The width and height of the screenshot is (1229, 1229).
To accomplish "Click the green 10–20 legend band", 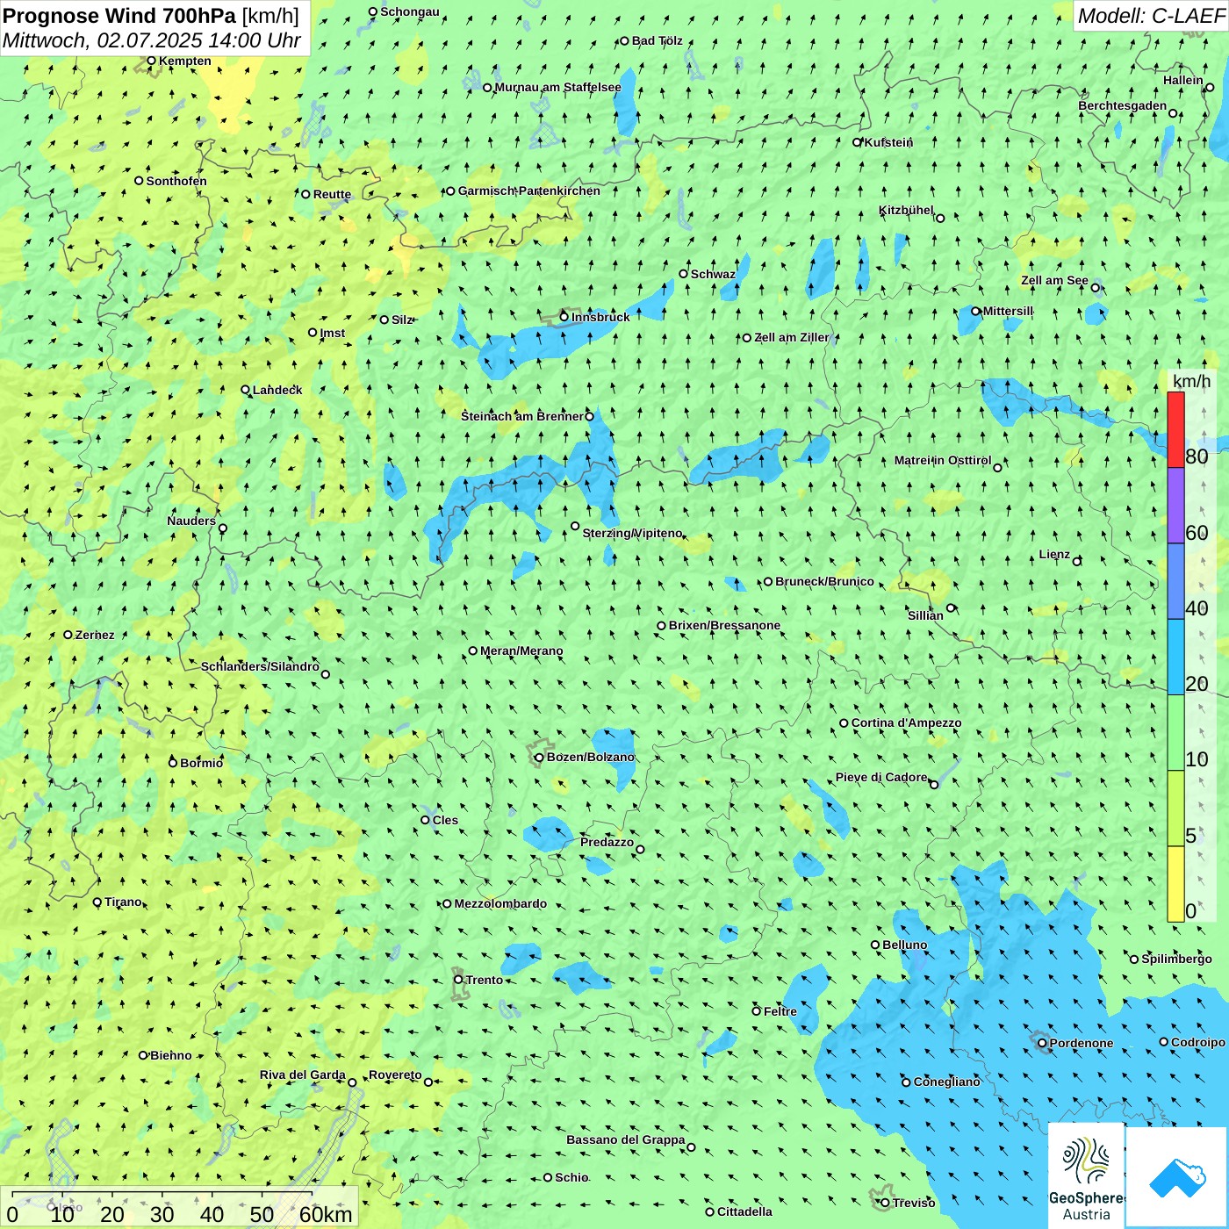I will [1175, 733].
